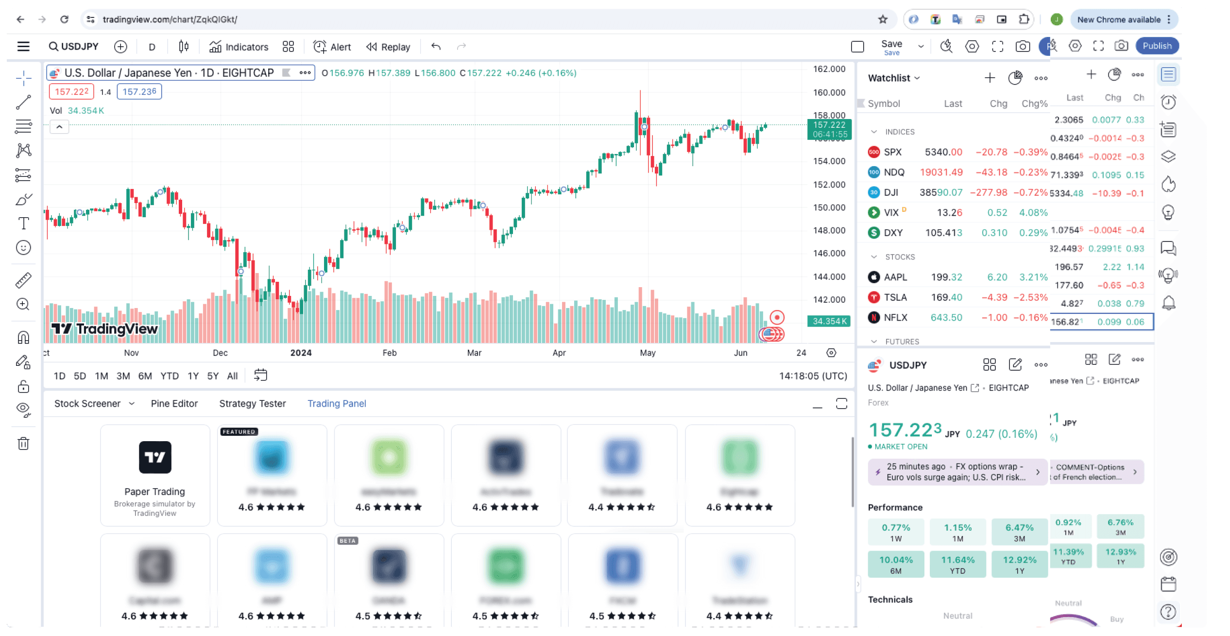Viewport: 1230px width, 636px height.
Task: Open the Stock Screener dropdown arrow
Action: [x=132, y=404]
